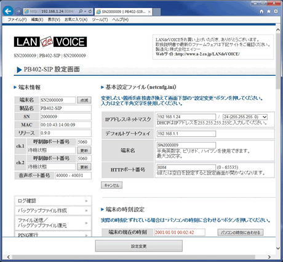Click パソコンの時刻に合わせる button
The height and width of the screenshot is (262, 283).
241,232
